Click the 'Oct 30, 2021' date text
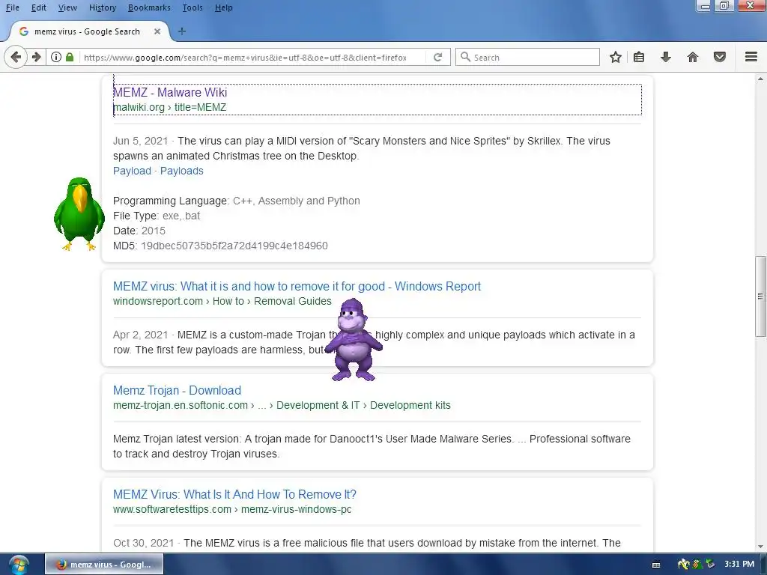The height and width of the screenshot is (575, 767). [x=143, y=543]
